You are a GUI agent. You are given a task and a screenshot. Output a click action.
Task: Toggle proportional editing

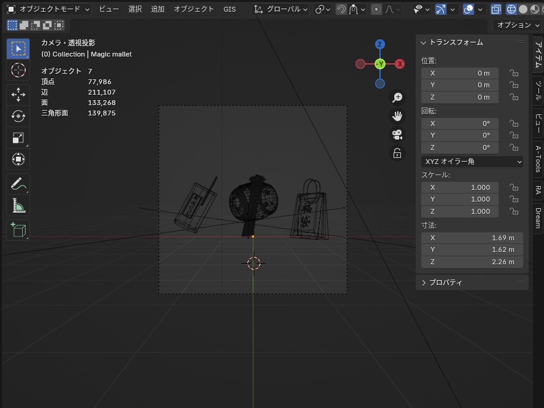[x=376, y=9]
